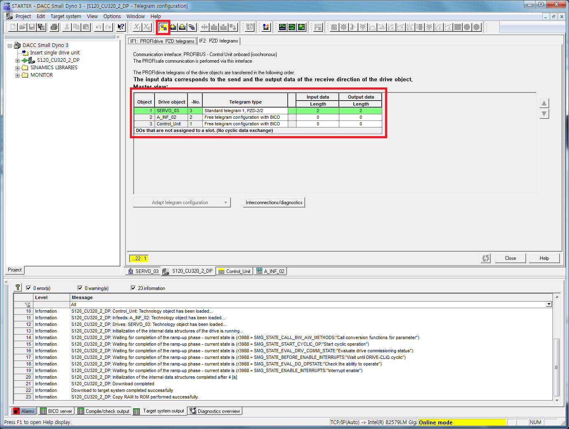Collapse the DACC Small Dyno 3 tree node
Screen dimensions: 569x429
point(10,46)
